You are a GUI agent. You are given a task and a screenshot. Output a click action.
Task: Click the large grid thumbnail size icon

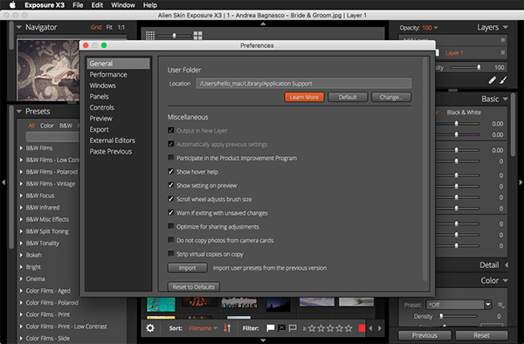pos(198,36)
